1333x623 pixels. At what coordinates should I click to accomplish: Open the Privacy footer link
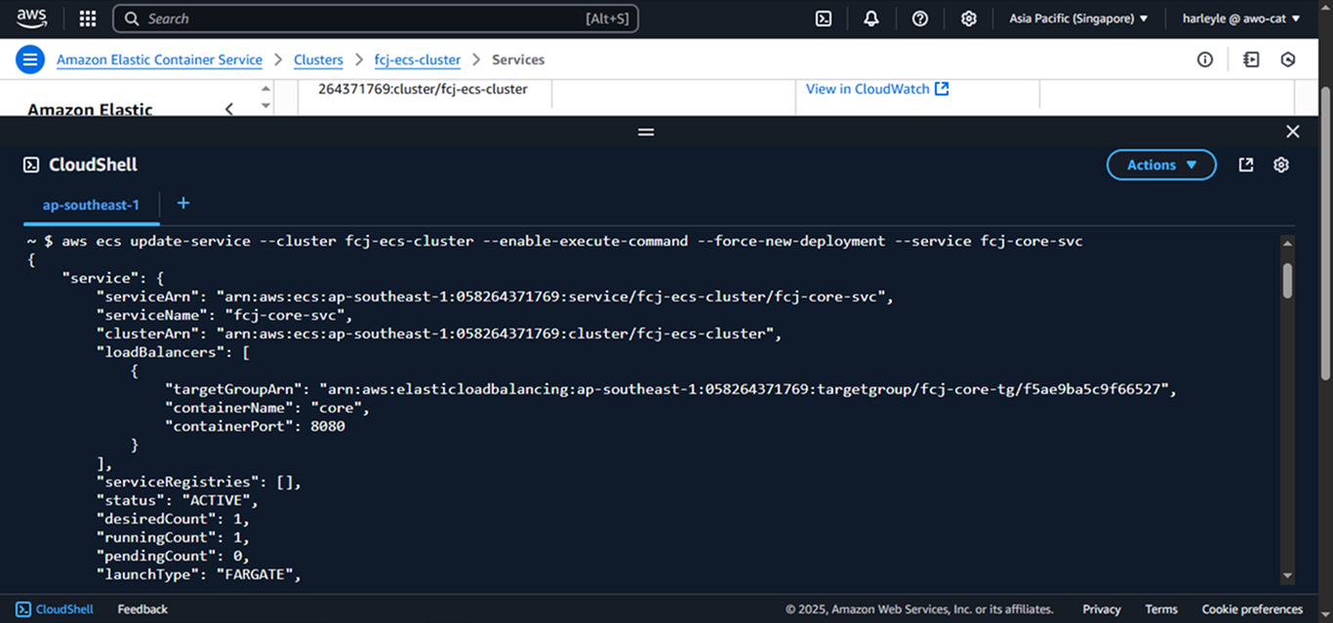coord(1102,609)
